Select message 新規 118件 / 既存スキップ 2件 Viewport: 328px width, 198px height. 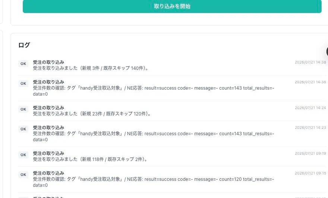pos(90,159)
